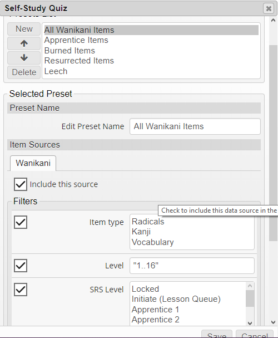Toggle the SRS Level filter checkbox
The height and width of the screenshot is (338, 278).
pos(21,290)
